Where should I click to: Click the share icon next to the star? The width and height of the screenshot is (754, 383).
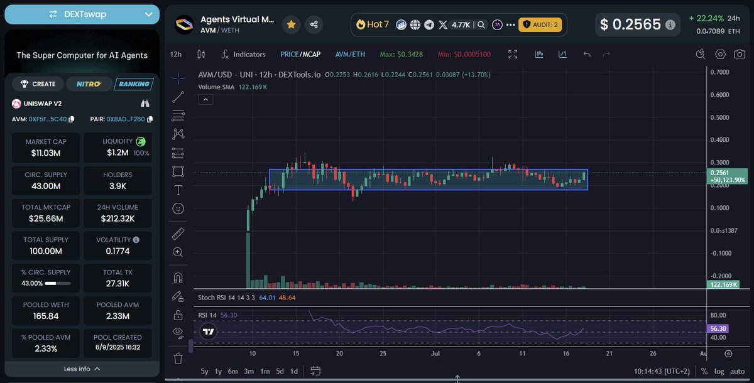coord(314,24)
